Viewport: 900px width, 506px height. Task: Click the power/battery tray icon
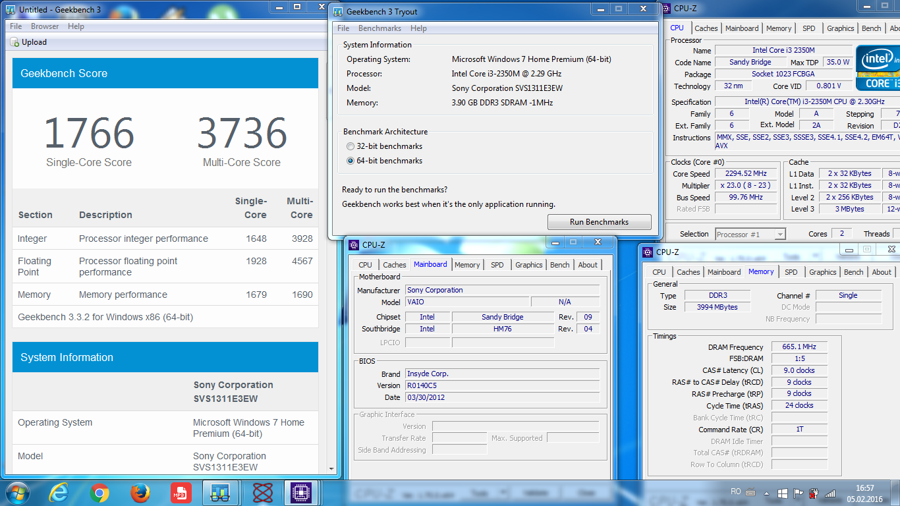click(814, 493)
